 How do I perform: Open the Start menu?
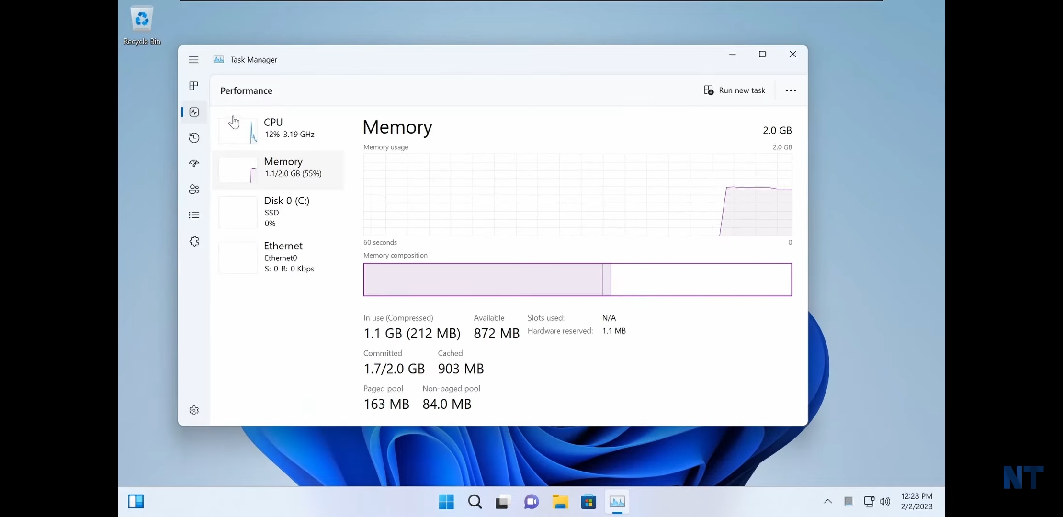coord(445,502)
